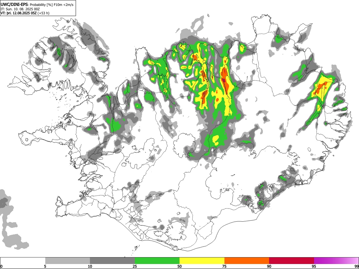Click the magenta 95–99 legend segment
This screenshot has width=359, height=269.
[336, 261]
